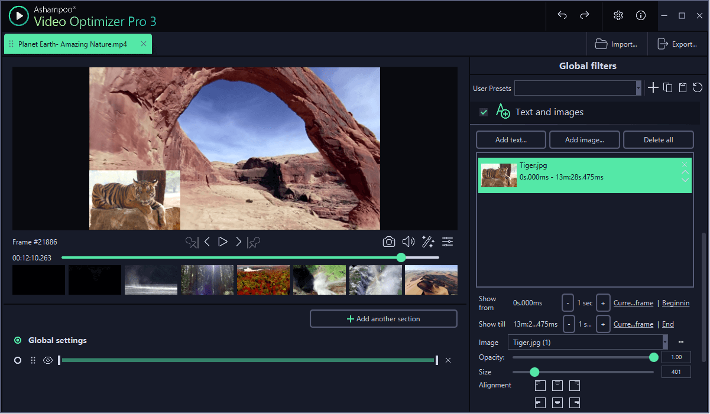This screenshot has width=710, height=414.
Task: Open the filter settings sliders icon
Action: (x=448, y=242)
